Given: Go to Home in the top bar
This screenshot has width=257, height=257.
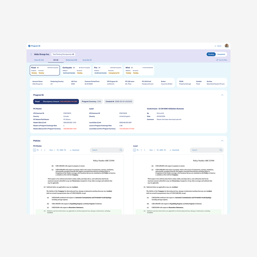Looking at the screenshot, I should tap(218, 46).
